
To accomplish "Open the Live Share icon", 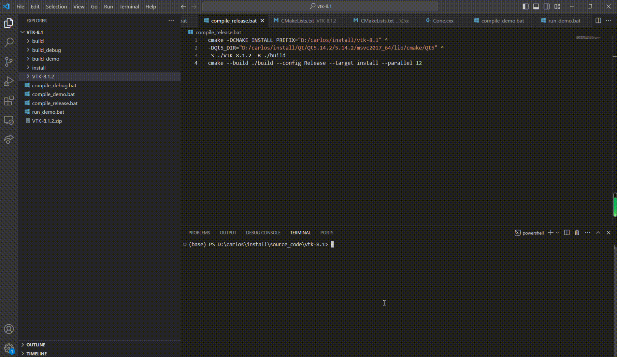I will click(x=9, y=139).
